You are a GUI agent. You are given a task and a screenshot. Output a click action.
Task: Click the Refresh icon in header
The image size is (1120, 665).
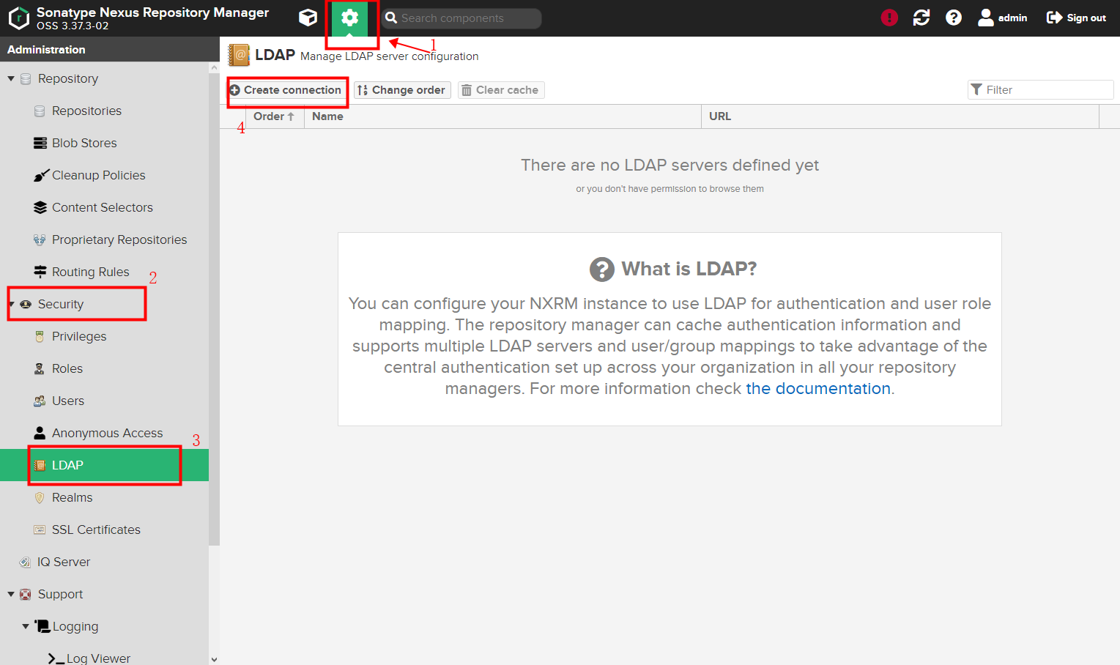pos(921,18)
